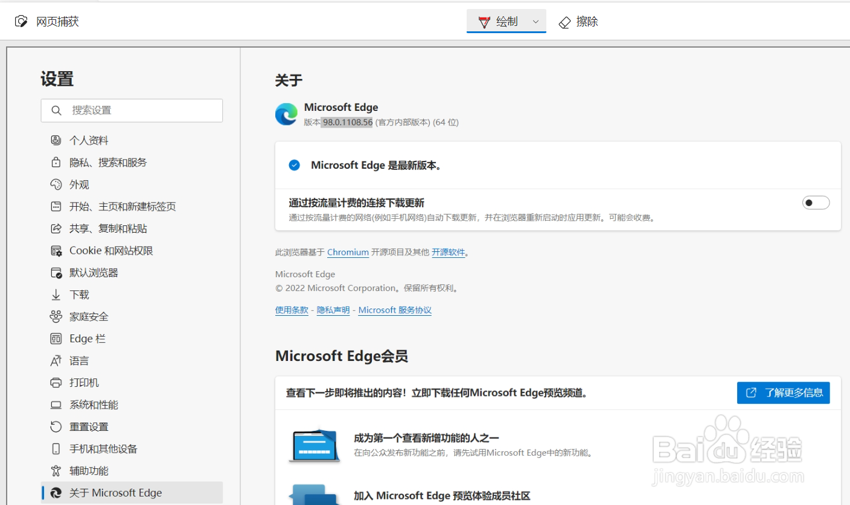Select the Erase tool icon

pyautogui.click(x=564, y=22)
